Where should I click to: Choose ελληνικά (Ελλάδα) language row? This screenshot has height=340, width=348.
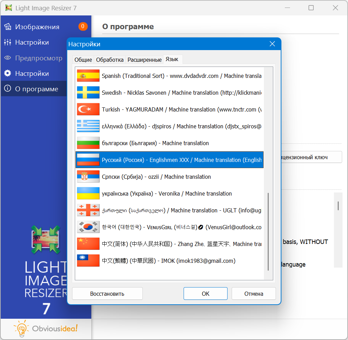[170, 126]
